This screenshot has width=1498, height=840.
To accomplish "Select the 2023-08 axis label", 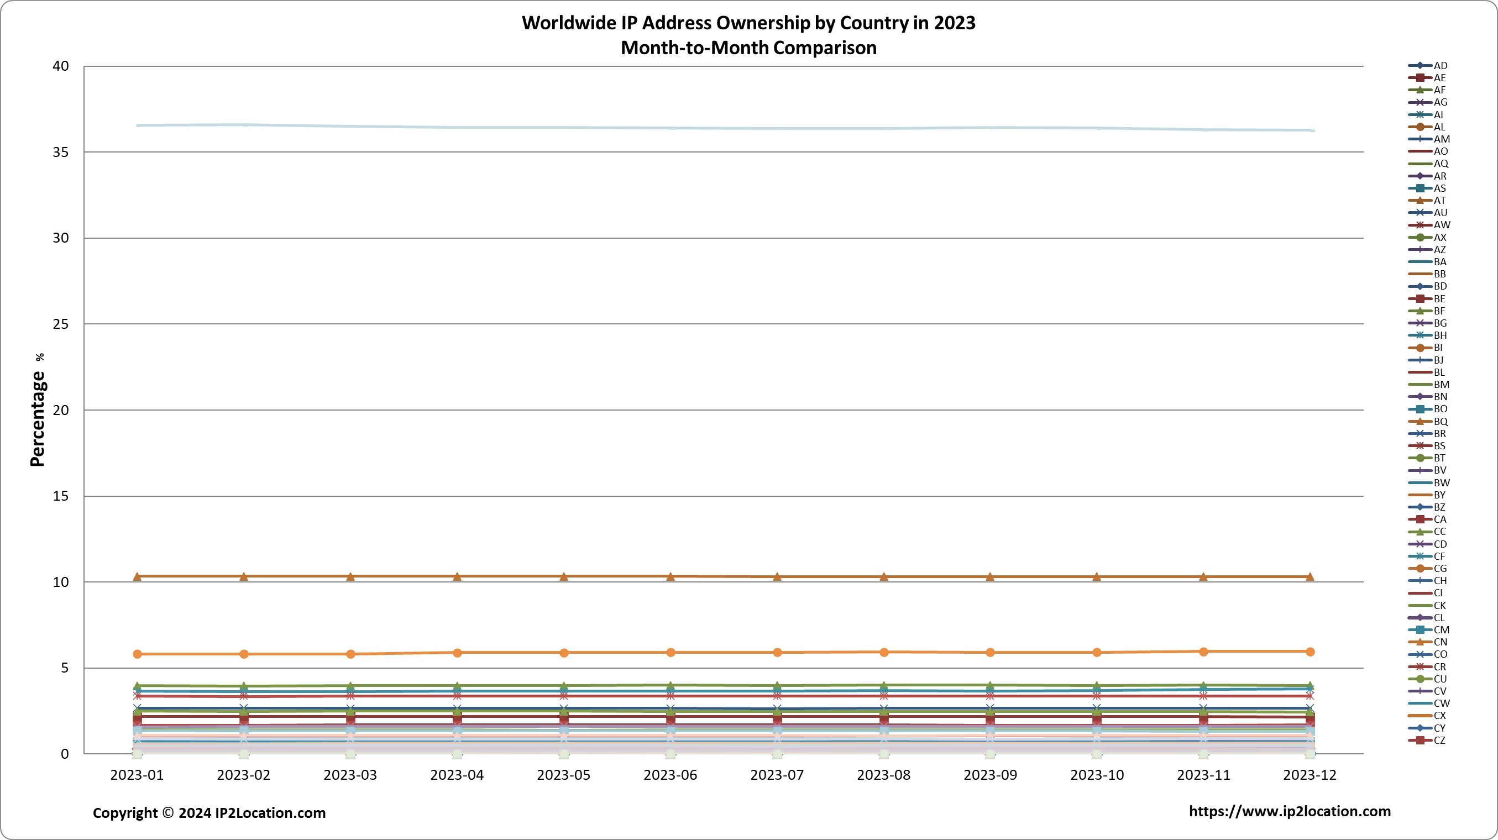I will (x=884, y=775).
